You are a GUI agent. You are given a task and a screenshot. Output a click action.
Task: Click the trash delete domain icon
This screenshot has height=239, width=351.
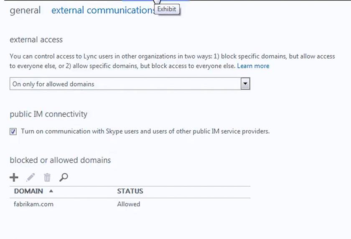pyautogui.click(x=47, y=177)
